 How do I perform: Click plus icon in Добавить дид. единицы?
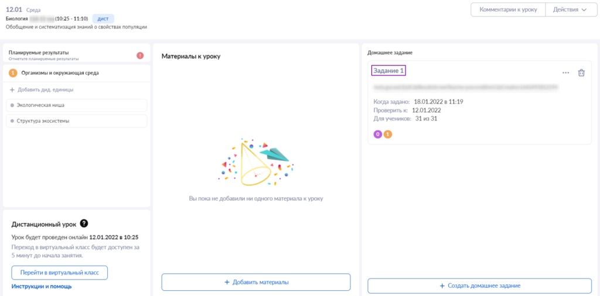tap(12, 90)
